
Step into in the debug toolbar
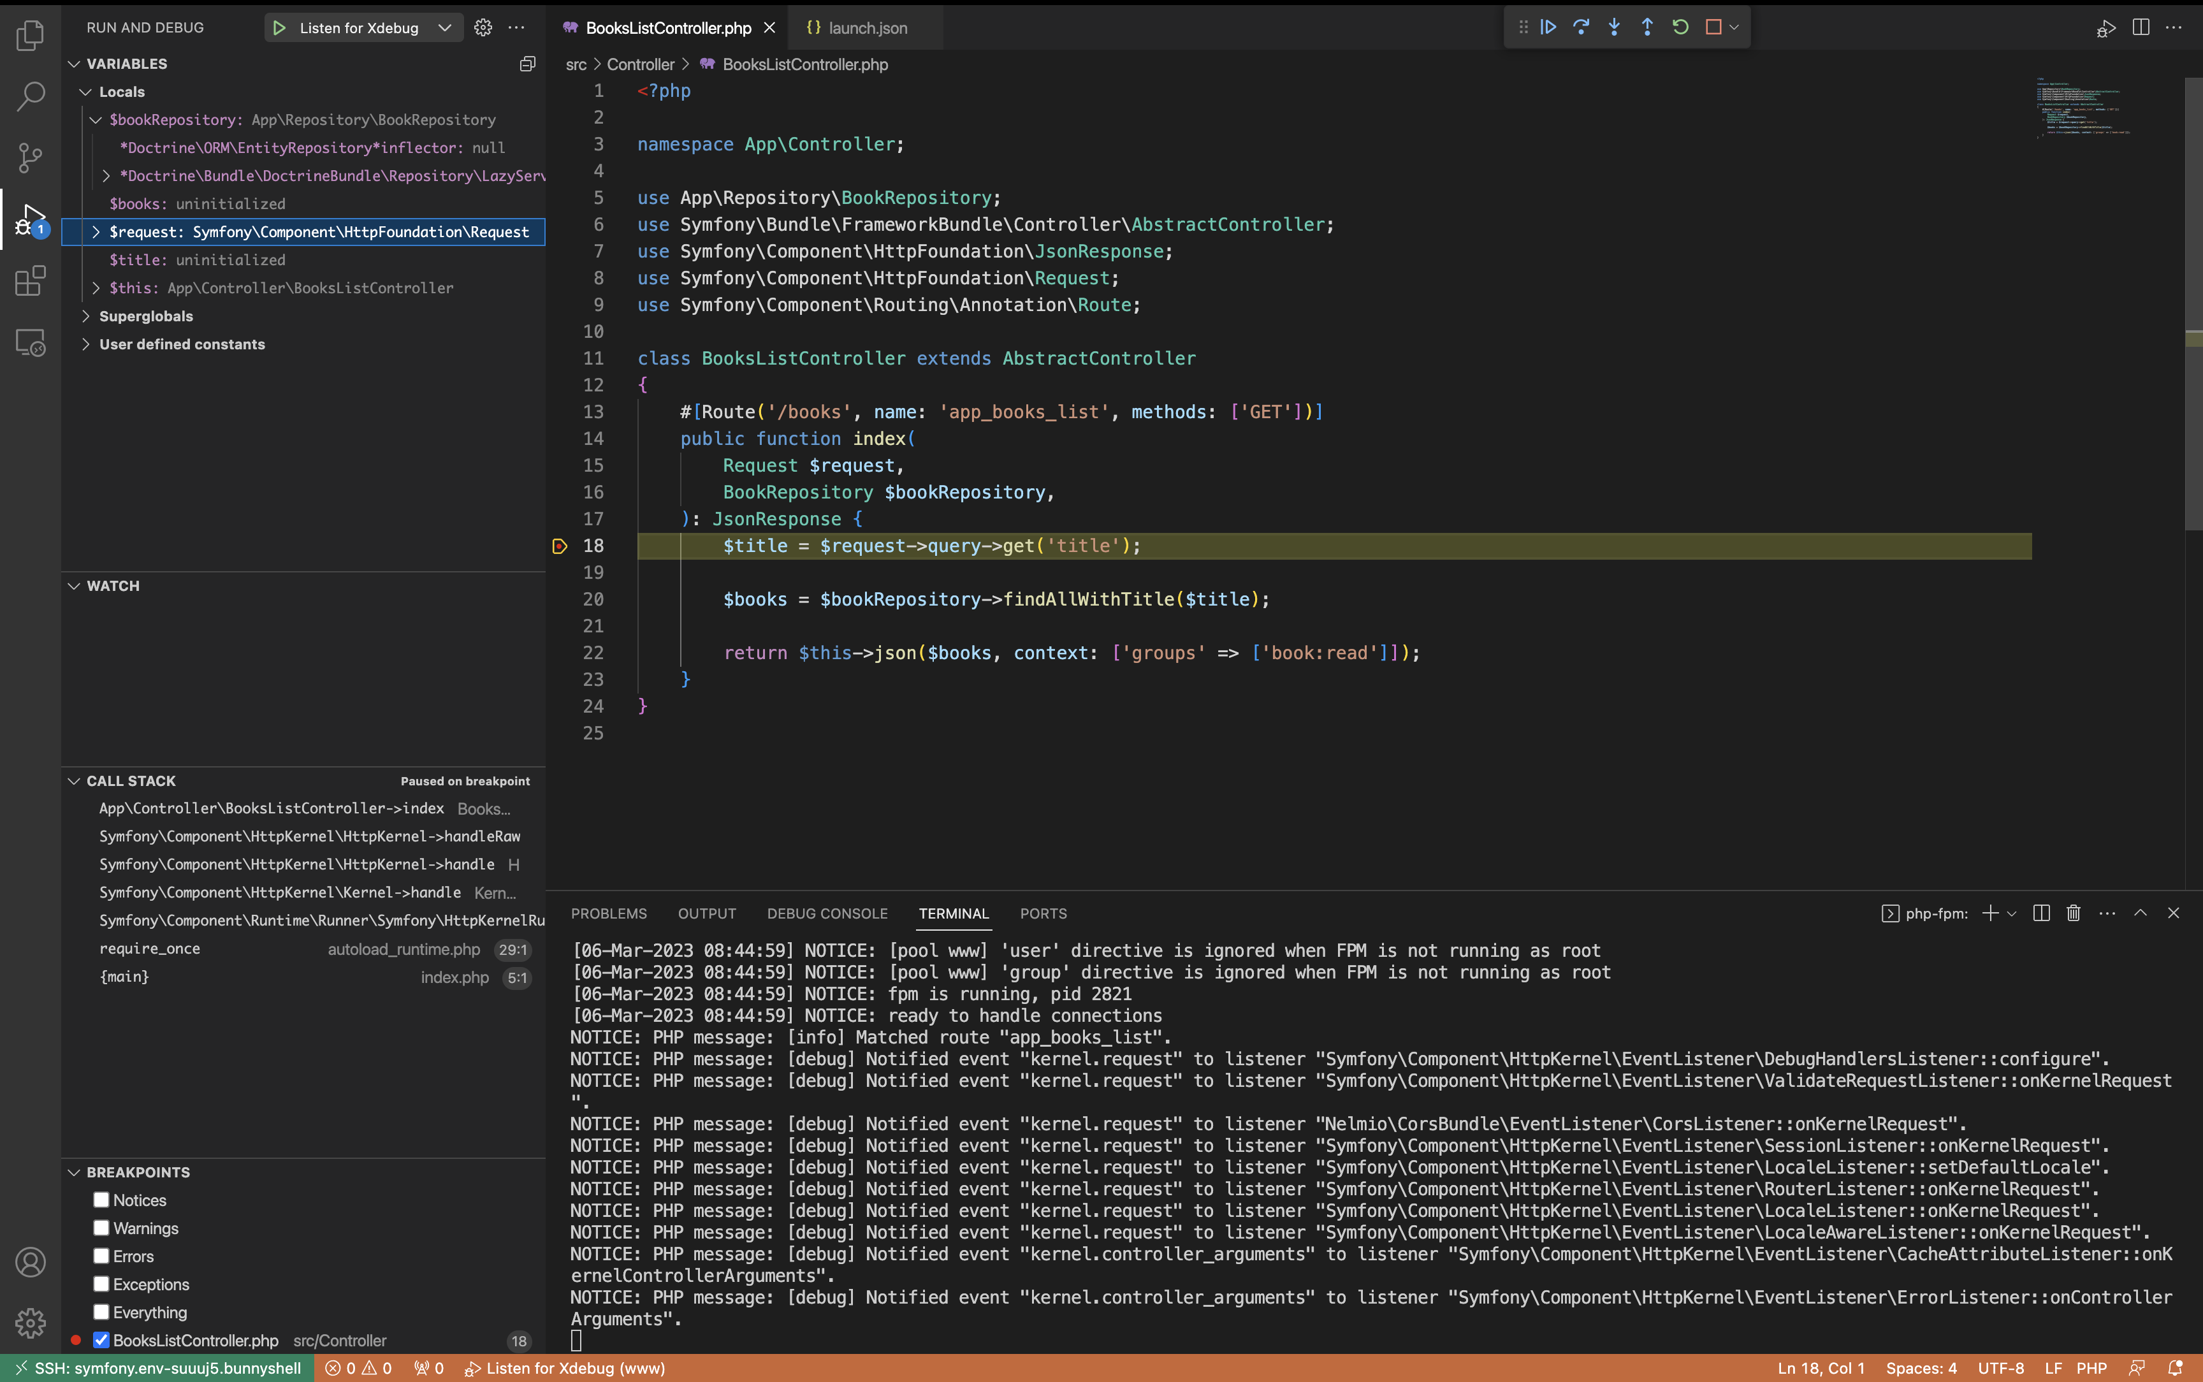[x=1613, y=27]
